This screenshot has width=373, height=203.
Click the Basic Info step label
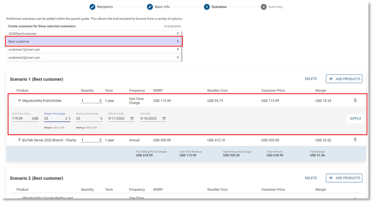click(x=162, y=7)
